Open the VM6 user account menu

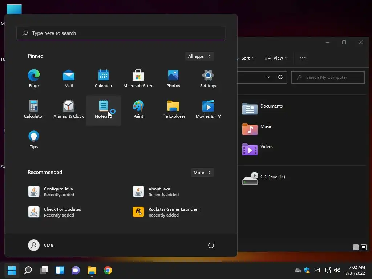point(41,245)
